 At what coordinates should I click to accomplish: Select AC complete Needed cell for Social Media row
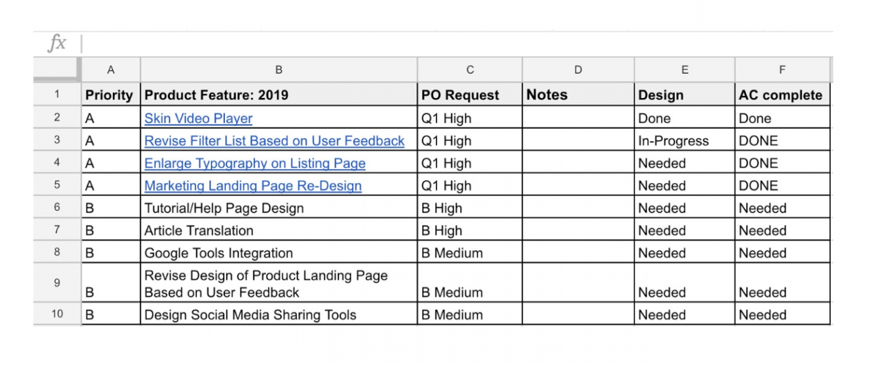[x=782, y=315]
